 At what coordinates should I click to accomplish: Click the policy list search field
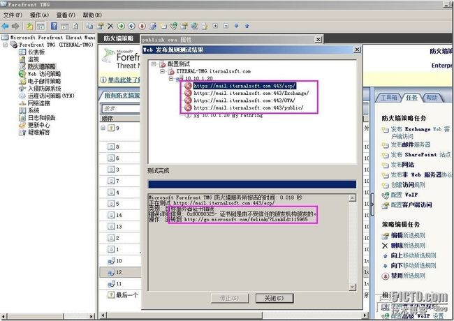tap(121, 108)
